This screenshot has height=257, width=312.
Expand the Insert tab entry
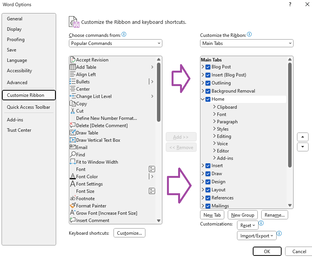202,166
